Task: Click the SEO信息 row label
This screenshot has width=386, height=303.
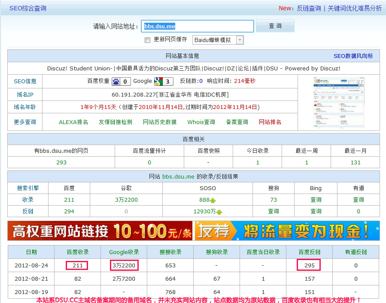Action: point(25,81)
